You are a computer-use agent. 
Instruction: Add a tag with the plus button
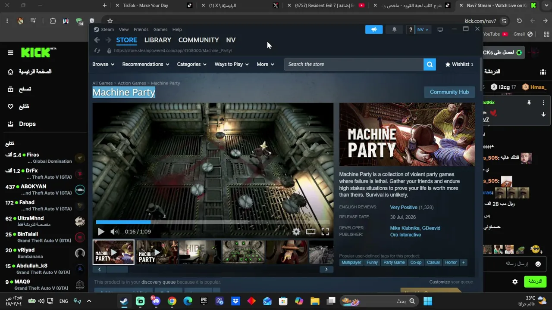click(x=464, y=262)
